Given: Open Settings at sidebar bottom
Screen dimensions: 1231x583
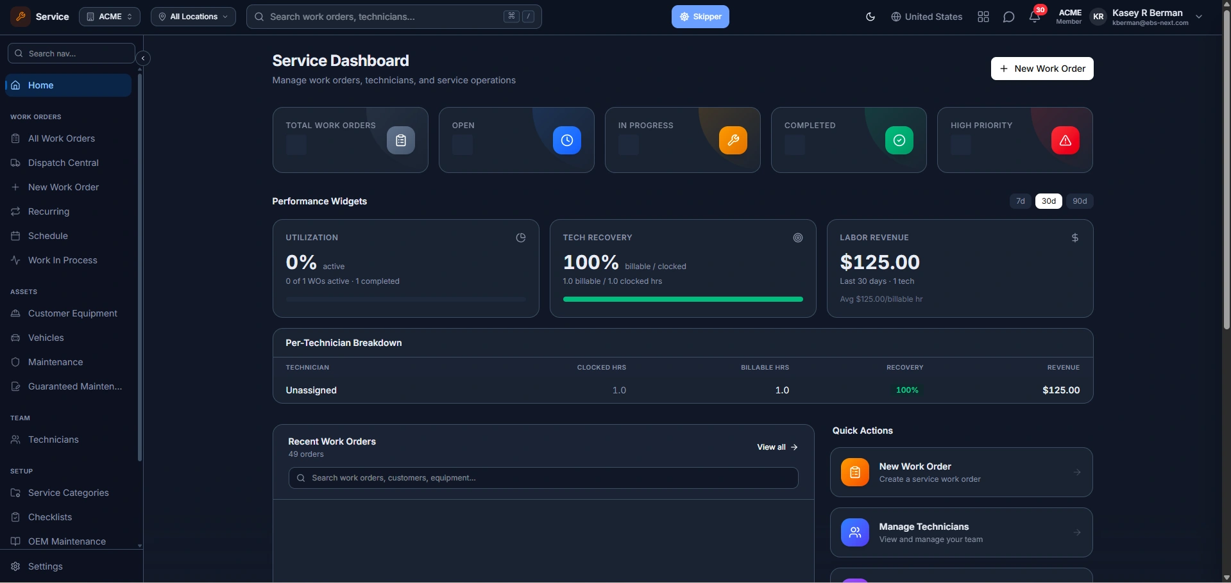Looking at the screenshot, I should pyautogui.click(x=68, y=566).
